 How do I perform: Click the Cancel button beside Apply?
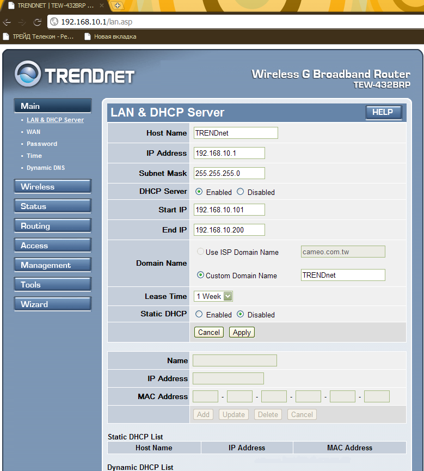point(208,332)
